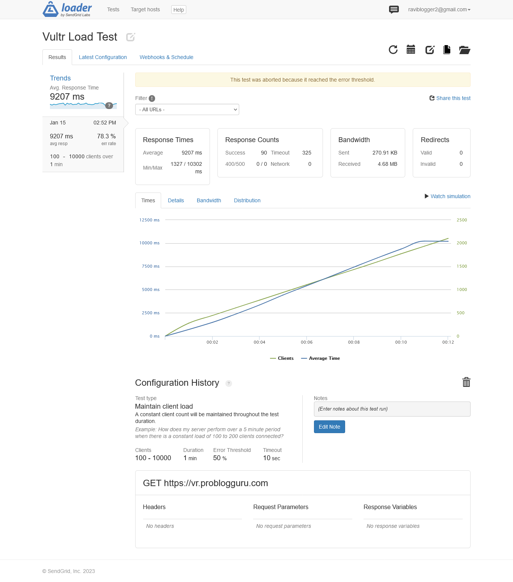Click the test run notes field
Viewport: 513px width, 582px height.
coord(392,409)
